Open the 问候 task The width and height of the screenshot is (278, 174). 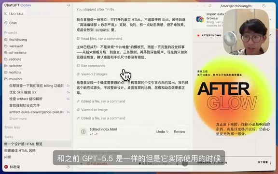coord(7,157)
